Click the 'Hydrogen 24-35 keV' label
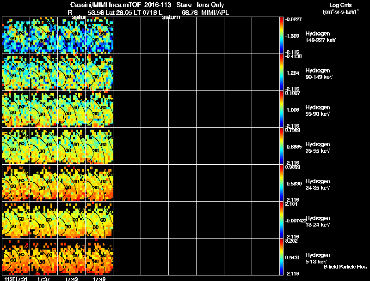 click(x=318, y=185)
